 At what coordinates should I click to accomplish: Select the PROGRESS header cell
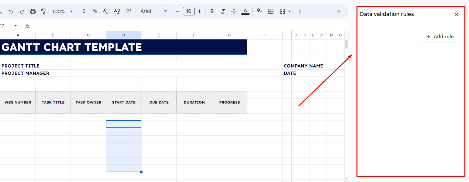(230, 102)
